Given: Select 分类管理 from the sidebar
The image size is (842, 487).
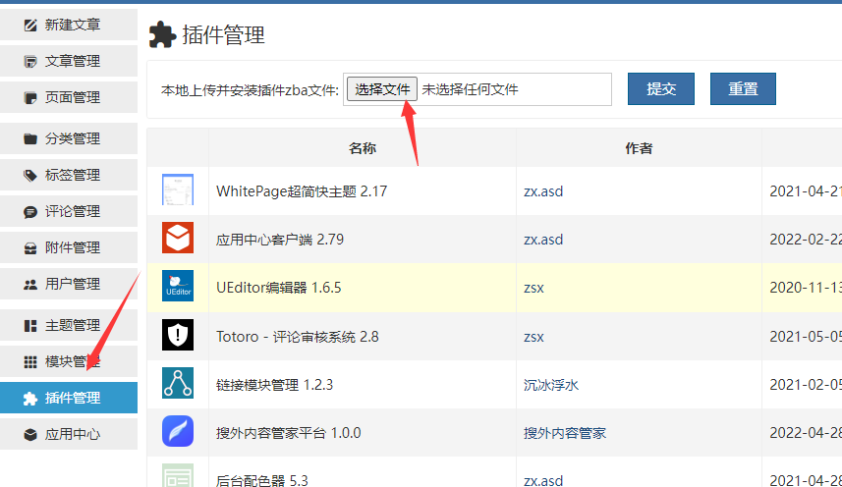Looking at the screenshot, I should tap(69, 138).
